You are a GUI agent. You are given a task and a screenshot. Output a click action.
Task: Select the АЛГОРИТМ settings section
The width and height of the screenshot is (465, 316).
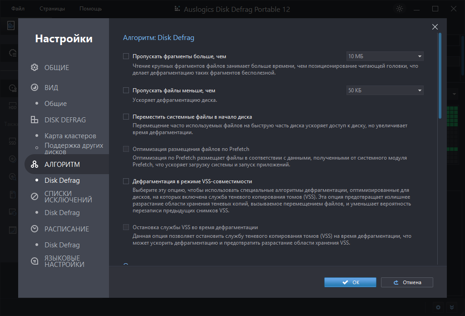tap(67, 164)
